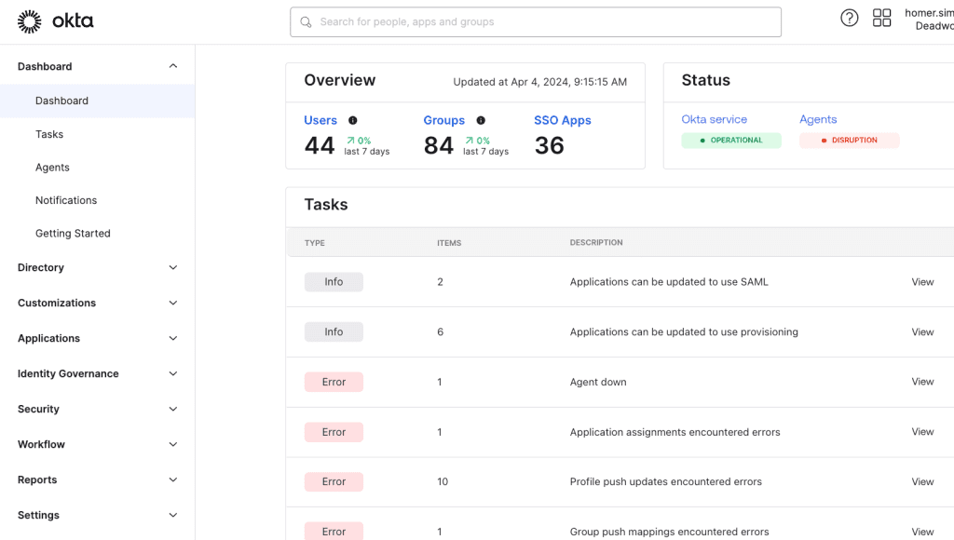Open the homer.sim user account menu
954x540 pixels.
click(x=929, y=19)
